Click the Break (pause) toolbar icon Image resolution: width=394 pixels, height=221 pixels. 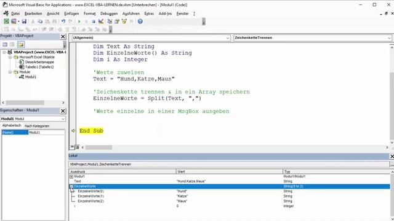86,21
